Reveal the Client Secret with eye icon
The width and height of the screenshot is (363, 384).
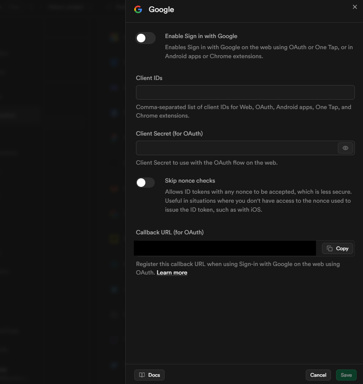click(x=345, y=148)
